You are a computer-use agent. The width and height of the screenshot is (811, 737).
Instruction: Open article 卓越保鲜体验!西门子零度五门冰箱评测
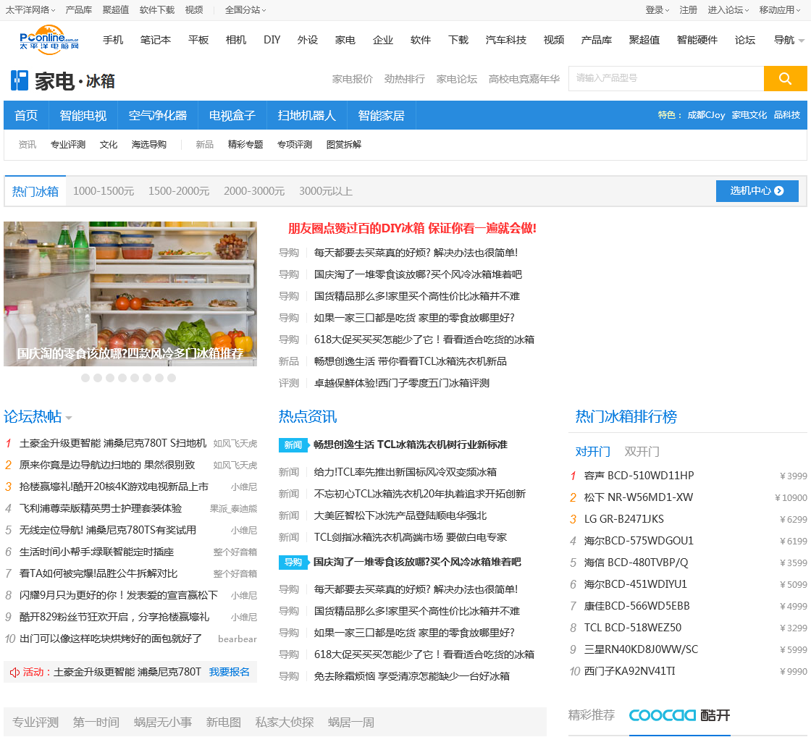point(401,383)
